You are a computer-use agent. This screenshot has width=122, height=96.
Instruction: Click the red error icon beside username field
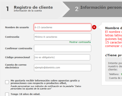click(x=94, y=27)
